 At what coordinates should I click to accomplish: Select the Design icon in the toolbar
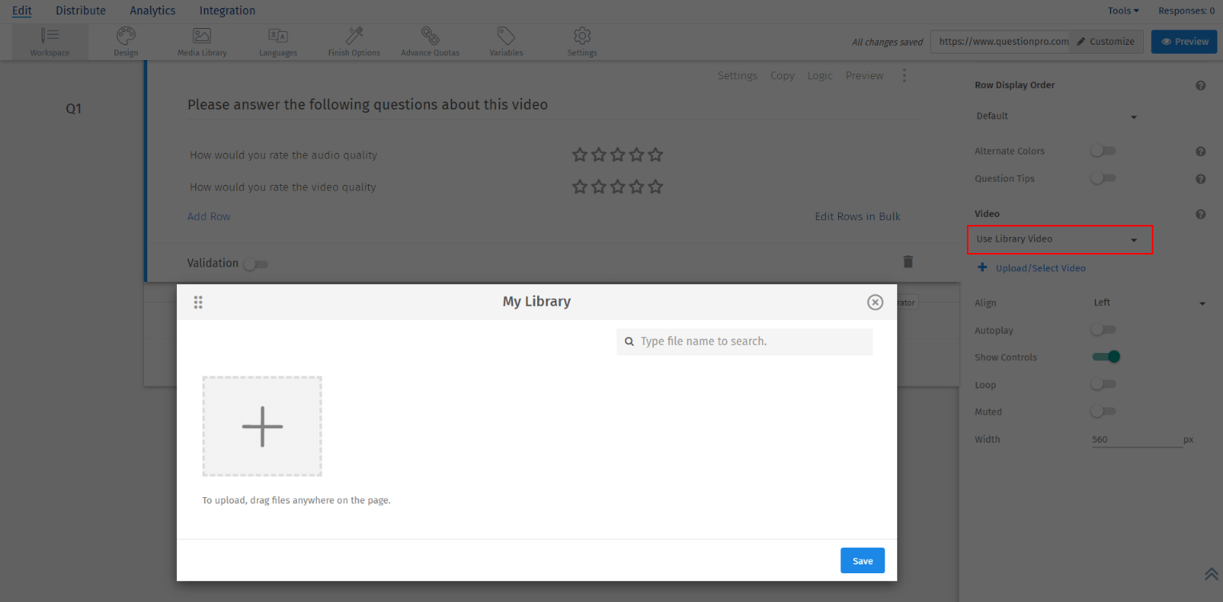tap(126, 41)
